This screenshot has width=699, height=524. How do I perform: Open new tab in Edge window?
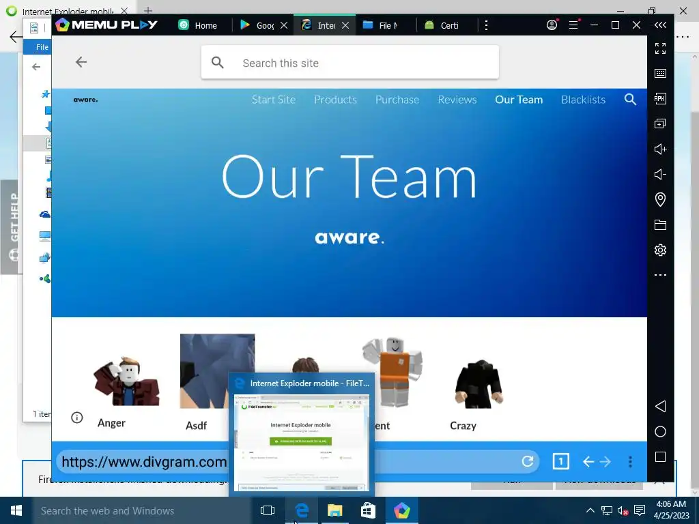click(x=148, y=10)
